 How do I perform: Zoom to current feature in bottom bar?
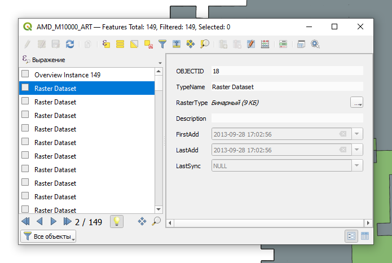(156, 221)
